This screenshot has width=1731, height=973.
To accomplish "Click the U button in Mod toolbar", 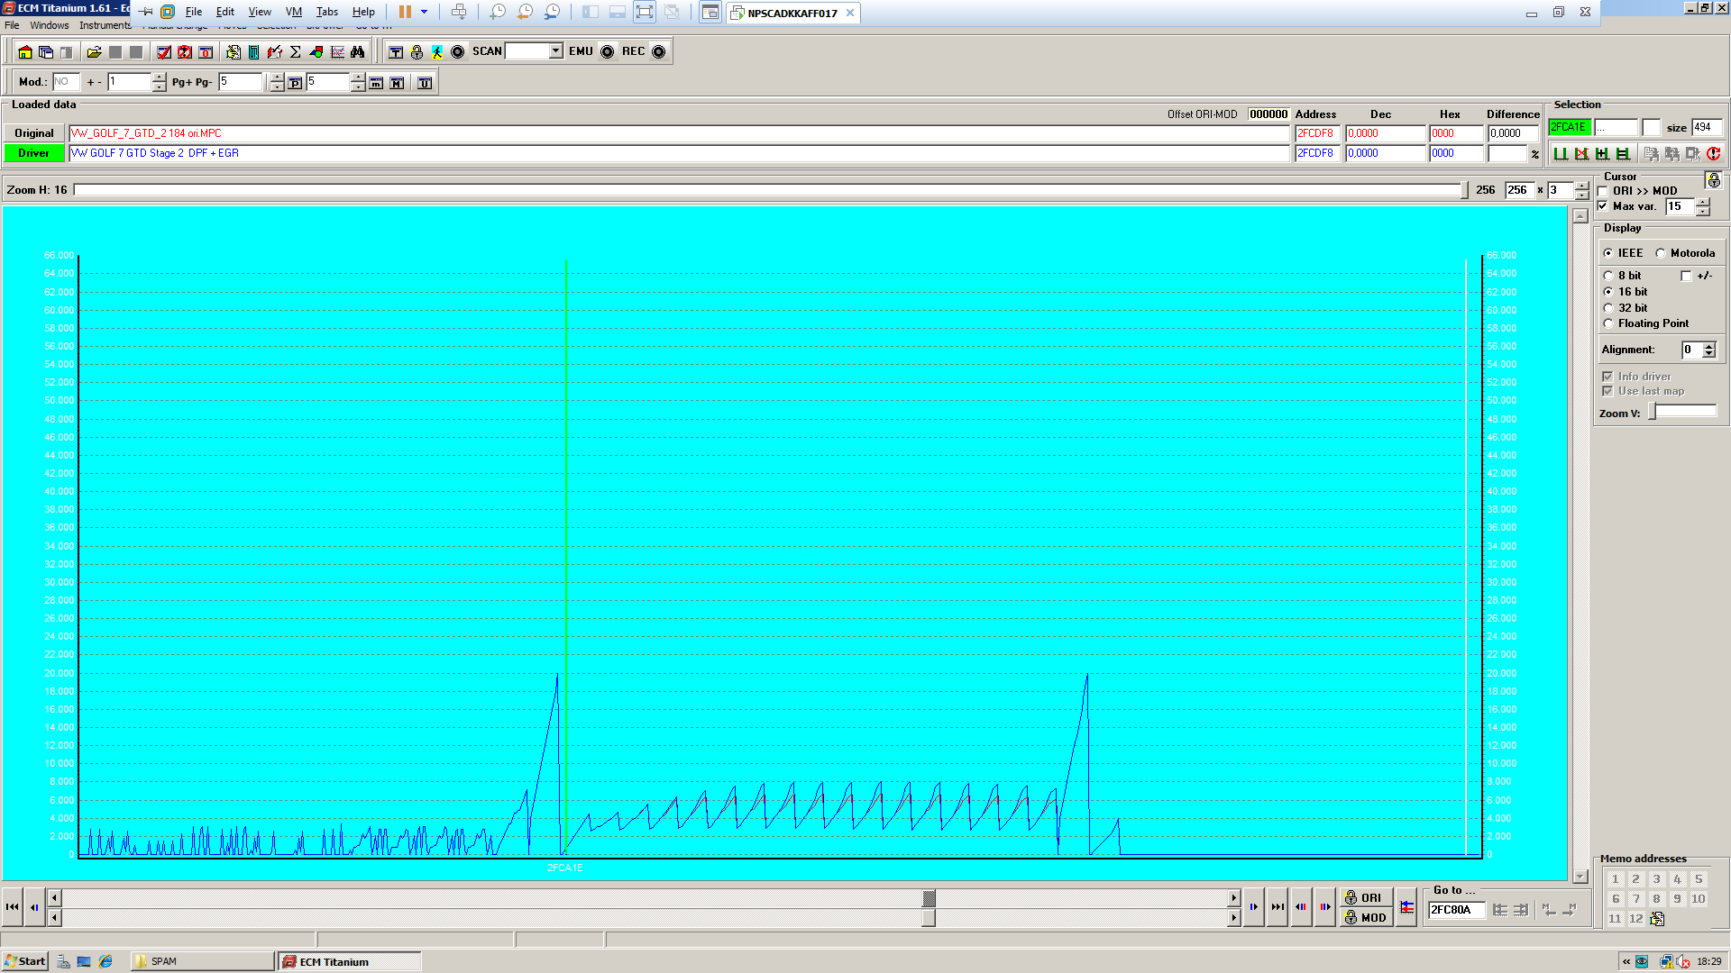I will (x=425, y=83).
